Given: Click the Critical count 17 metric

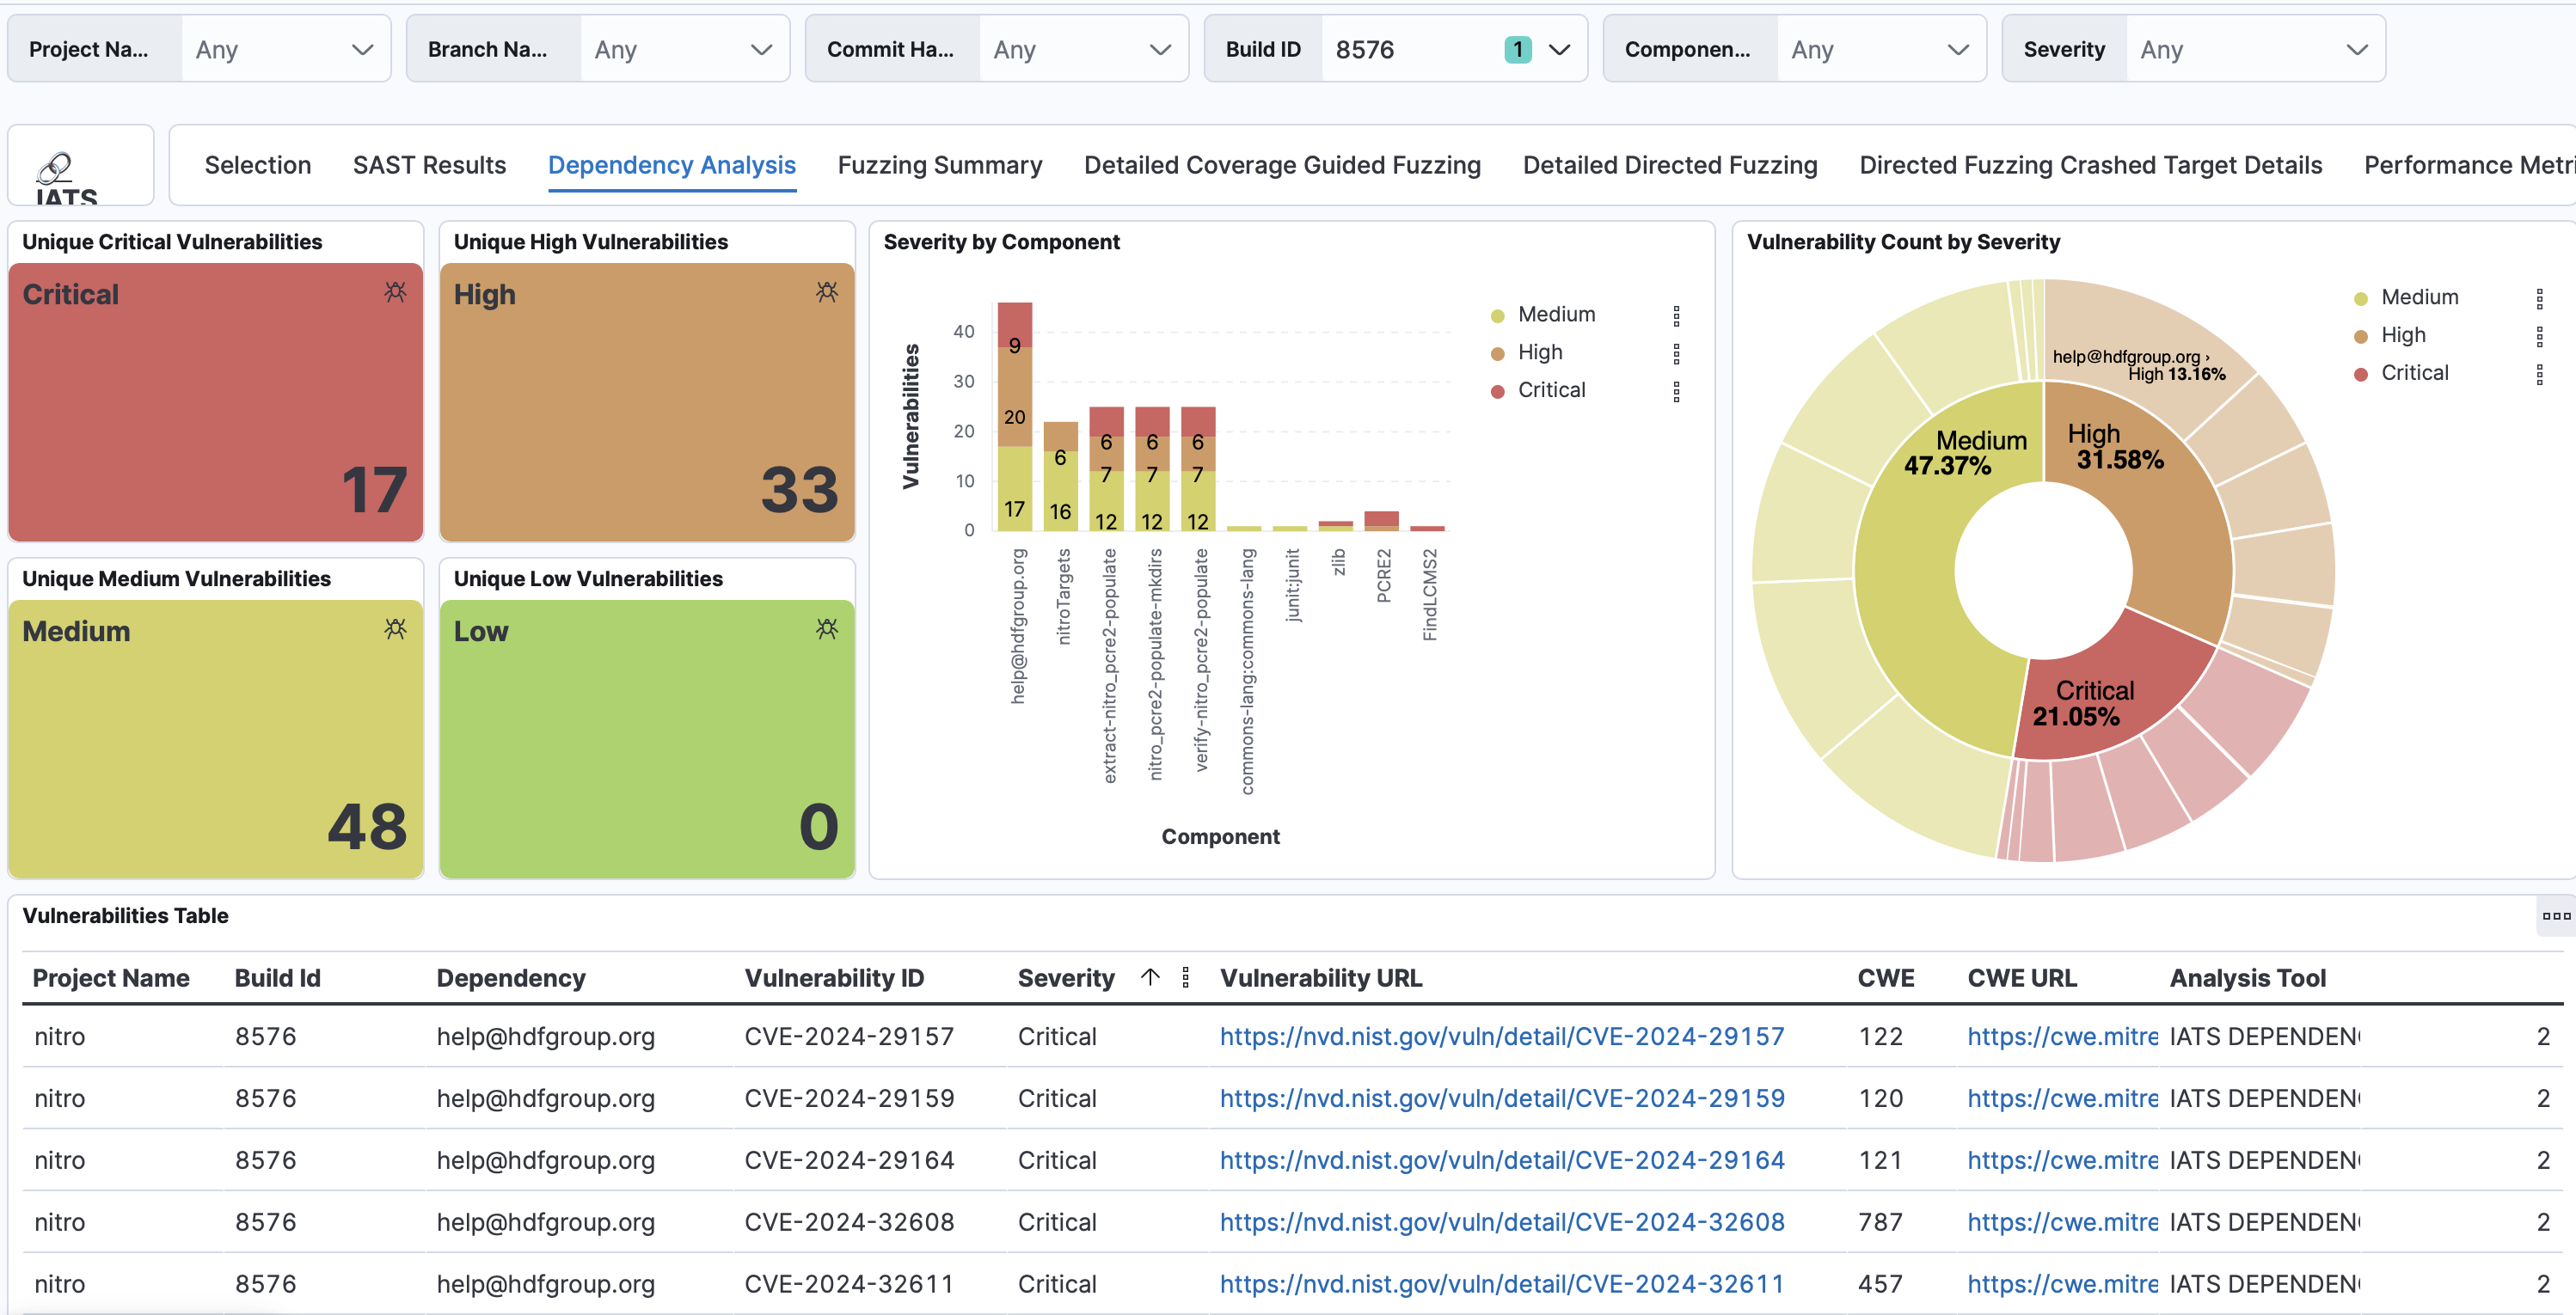Looking at the screenshot, I should click(374, 490).
